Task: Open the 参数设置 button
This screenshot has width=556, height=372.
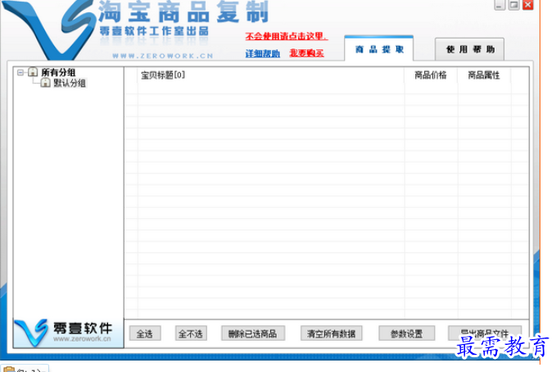Action: [407, 333]
